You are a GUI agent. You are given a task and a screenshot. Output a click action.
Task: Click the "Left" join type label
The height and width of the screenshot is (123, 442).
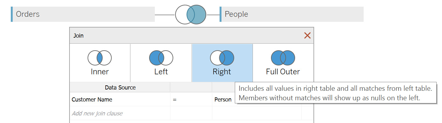tap(161, 72)
